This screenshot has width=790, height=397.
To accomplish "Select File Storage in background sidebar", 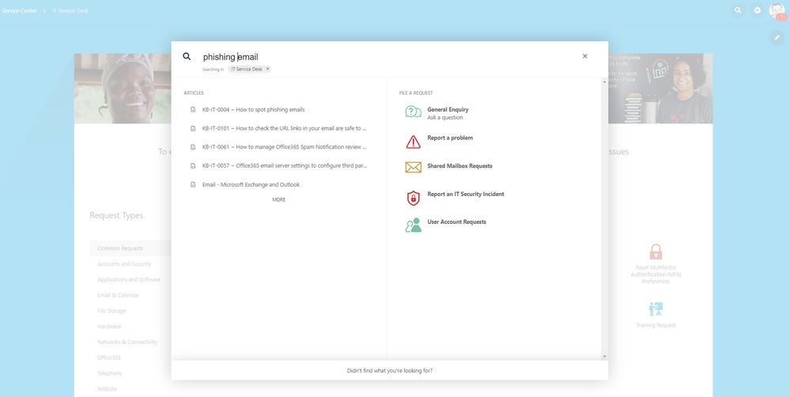I will click(x=112, y=311).
